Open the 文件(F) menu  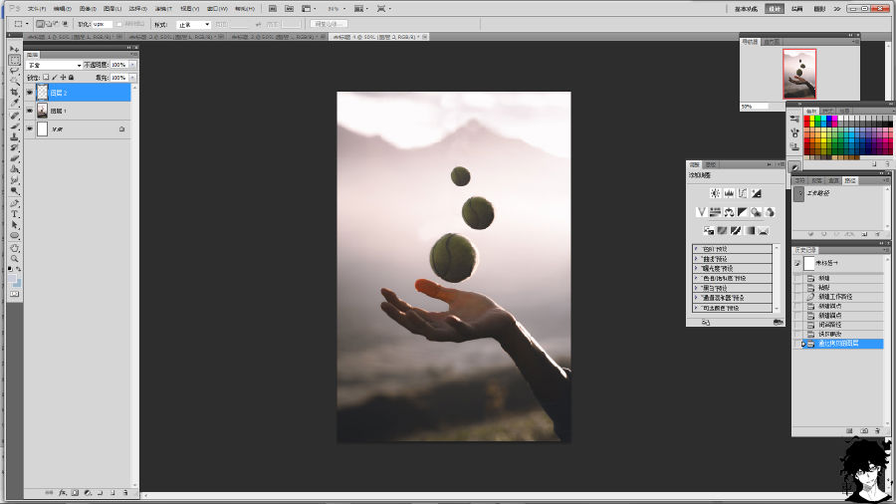[x=37, y=8]
